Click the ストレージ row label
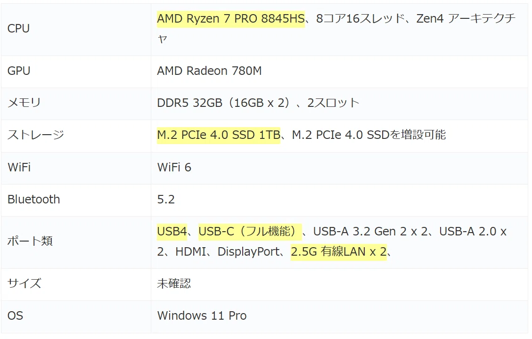532x339 pixels. tap(36, 135)
